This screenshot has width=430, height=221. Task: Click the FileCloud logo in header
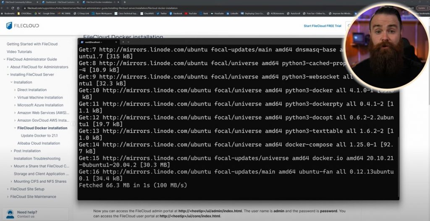tap(23, 26)
